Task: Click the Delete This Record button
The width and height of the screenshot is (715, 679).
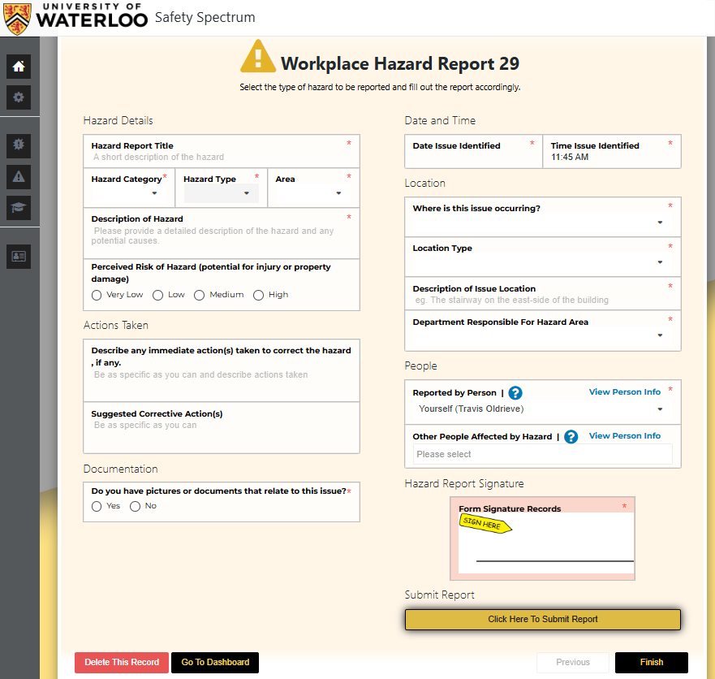Action: tap(122, 663)
